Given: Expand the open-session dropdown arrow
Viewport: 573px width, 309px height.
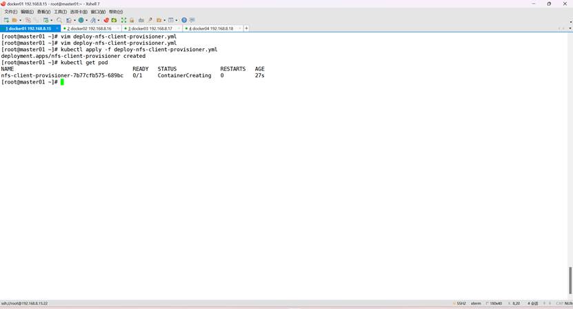Looking at the screenshot, I should 20,20.
